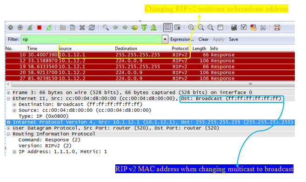Zoom out on packet text
Image resolution: width=306 pixels, height=182 pixels.
(x=201, y=27)
